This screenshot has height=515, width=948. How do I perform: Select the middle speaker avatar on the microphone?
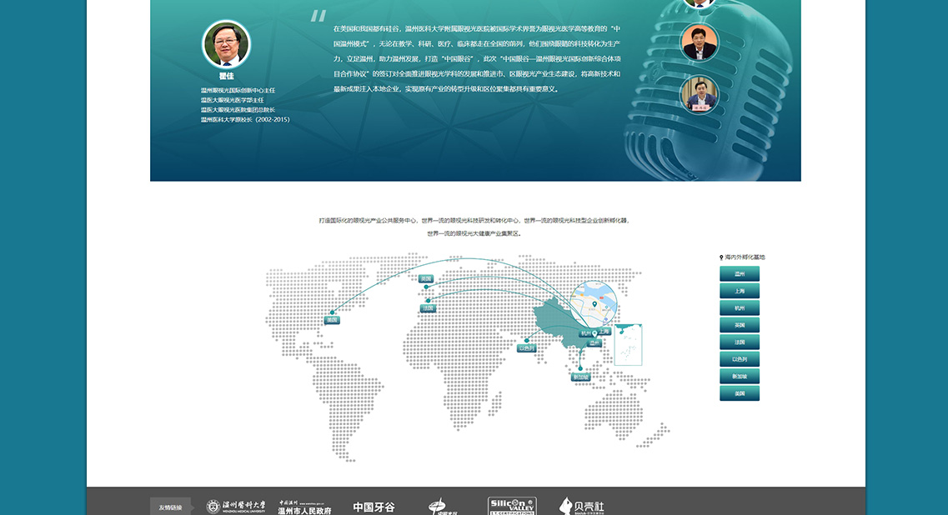(700, 42)
